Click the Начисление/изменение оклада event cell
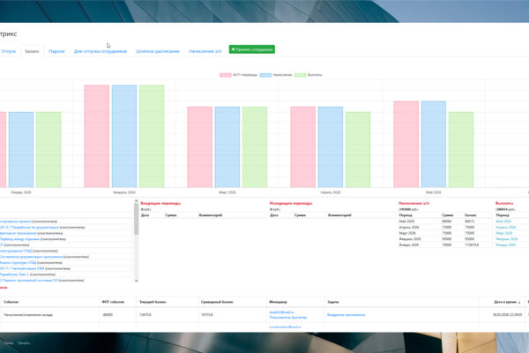 click(x=28, y=315)
